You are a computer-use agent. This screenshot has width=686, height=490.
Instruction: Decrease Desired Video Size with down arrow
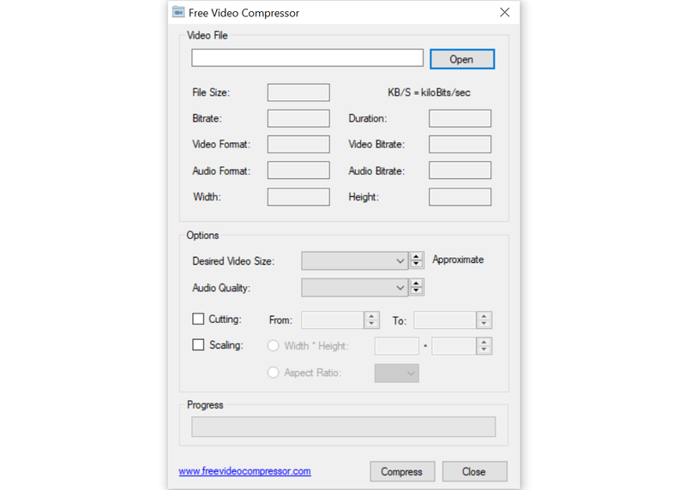[416, 264]
